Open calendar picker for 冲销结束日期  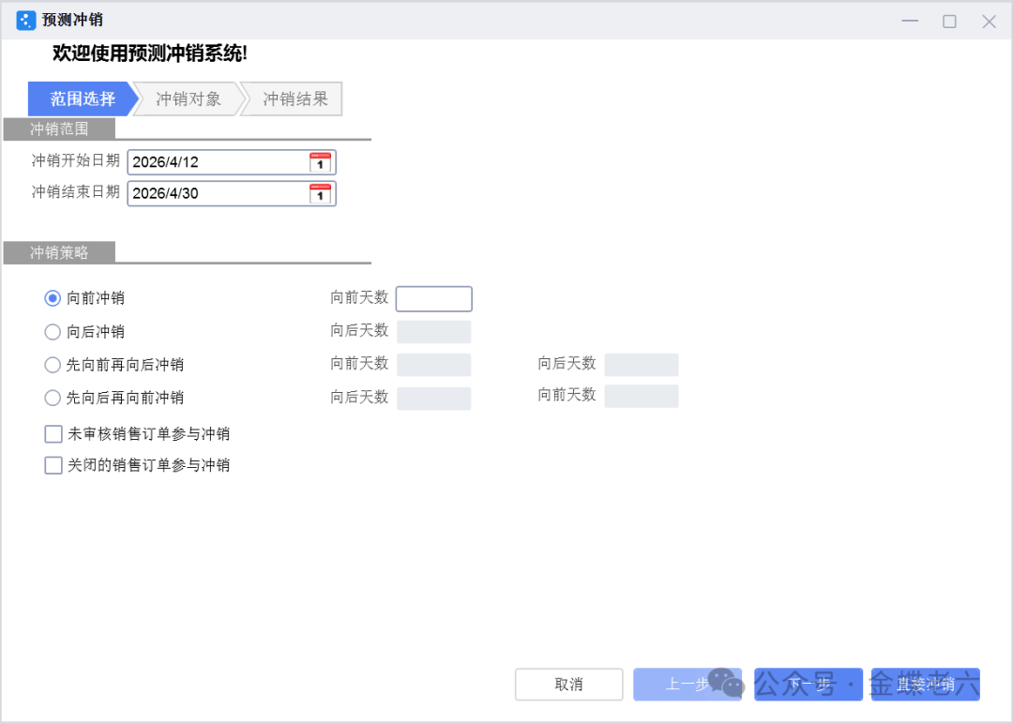[x=320, y=193]
